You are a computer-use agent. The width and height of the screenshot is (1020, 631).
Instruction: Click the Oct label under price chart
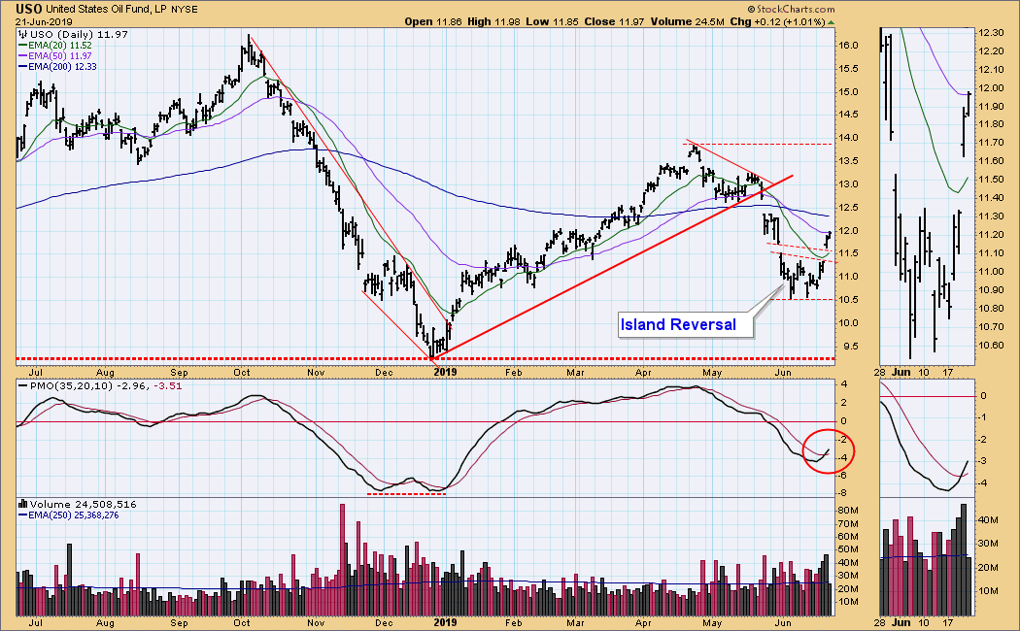(242, 373)
